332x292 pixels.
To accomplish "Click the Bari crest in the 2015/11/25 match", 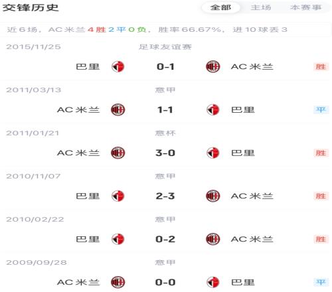I will pyautogui.click(x=118, y=66).
